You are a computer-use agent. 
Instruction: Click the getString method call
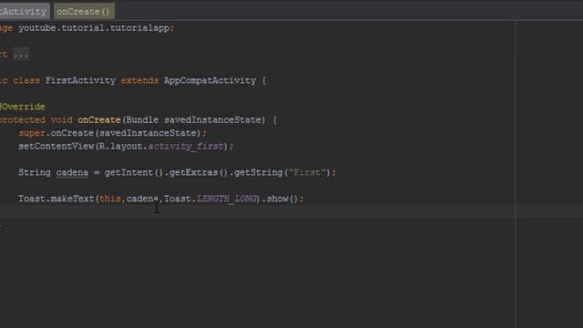(258, 172)
